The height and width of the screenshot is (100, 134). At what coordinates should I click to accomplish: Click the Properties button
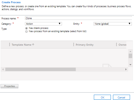coord(10,86)
